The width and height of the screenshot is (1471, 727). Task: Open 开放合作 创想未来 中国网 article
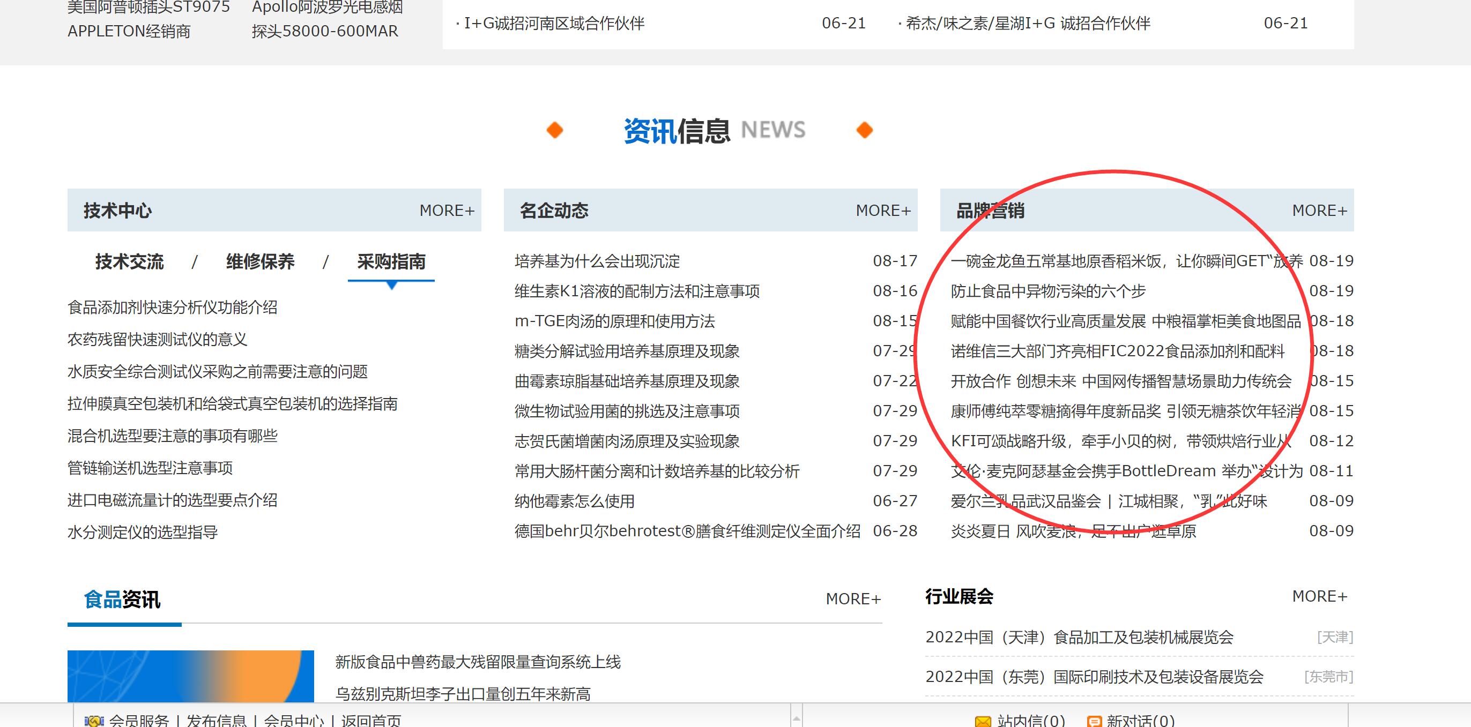[x=1121, y=381]
